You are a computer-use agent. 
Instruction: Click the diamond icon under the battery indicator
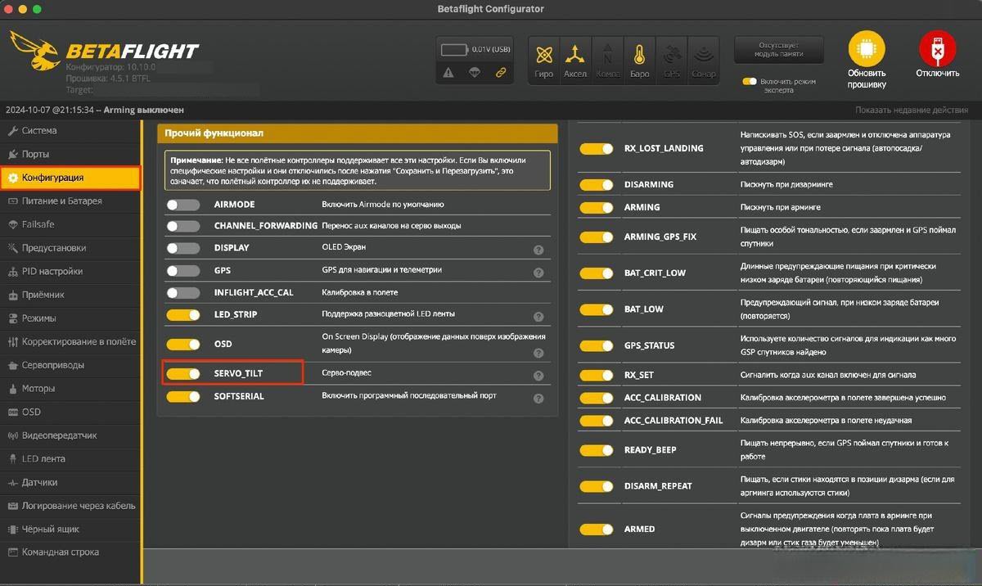click(475, 73)
